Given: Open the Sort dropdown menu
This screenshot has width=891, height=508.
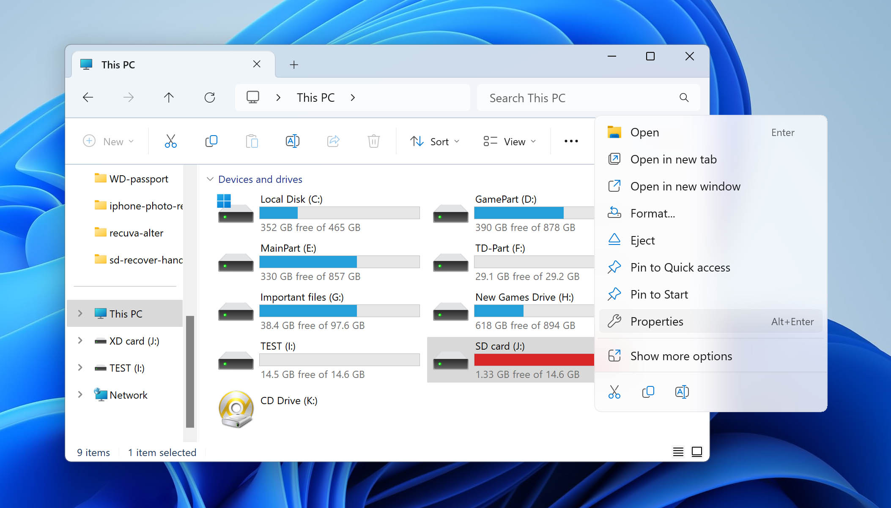Looking at the screenshot, I should 434,142.
